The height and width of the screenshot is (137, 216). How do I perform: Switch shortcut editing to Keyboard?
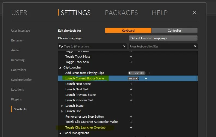(x=128, y=31)
